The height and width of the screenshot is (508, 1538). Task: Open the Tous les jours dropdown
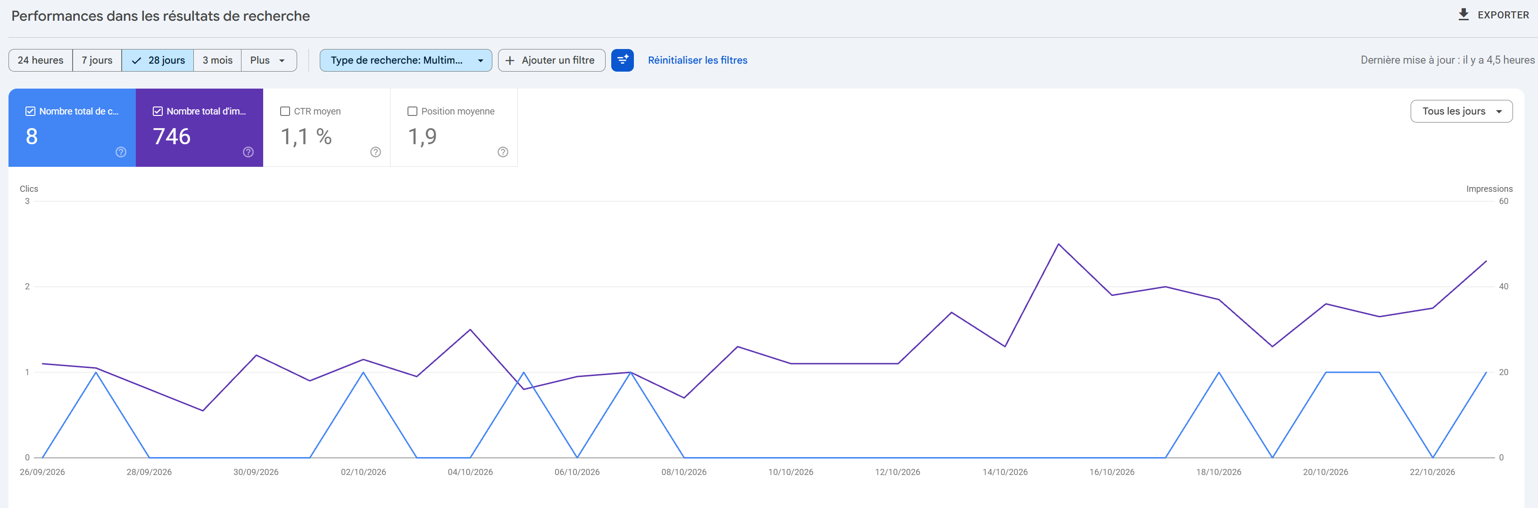pos(1461,112)
